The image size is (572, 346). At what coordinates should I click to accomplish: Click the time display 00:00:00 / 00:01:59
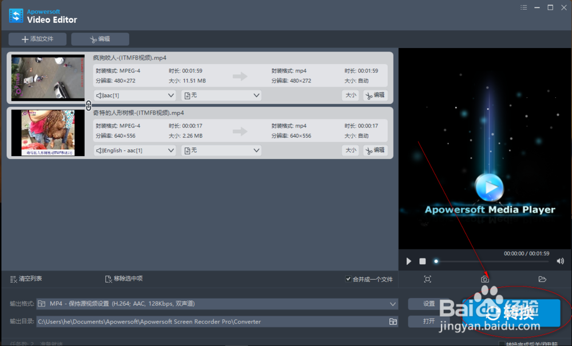[526, 253]
